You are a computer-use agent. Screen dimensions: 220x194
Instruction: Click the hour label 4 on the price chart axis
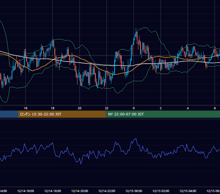click(x=188, y=108)
